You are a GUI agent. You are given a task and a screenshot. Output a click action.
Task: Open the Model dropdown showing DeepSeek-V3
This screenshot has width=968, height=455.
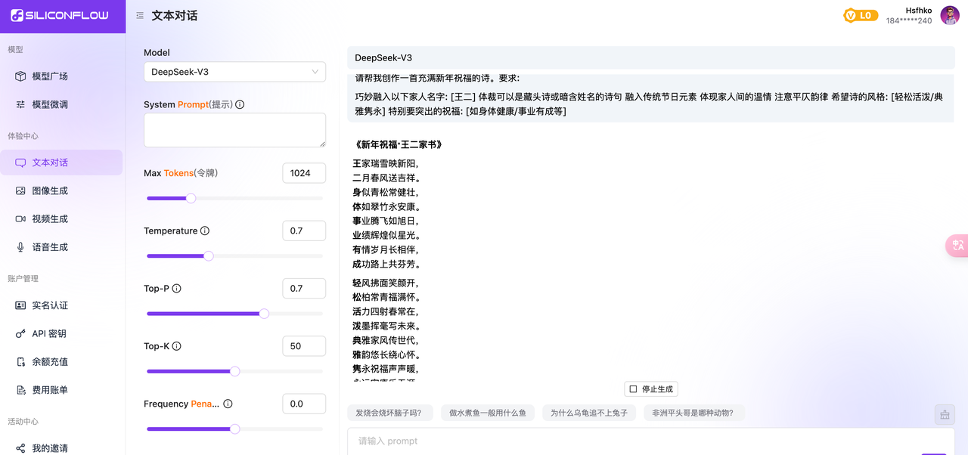234,72
